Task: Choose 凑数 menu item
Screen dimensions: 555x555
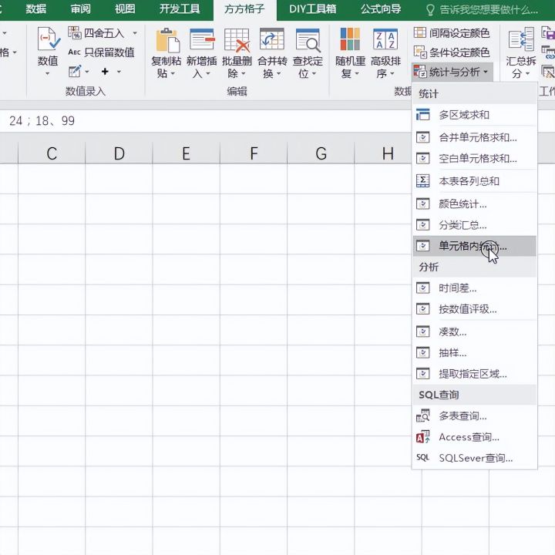Action: coord(474,331)
